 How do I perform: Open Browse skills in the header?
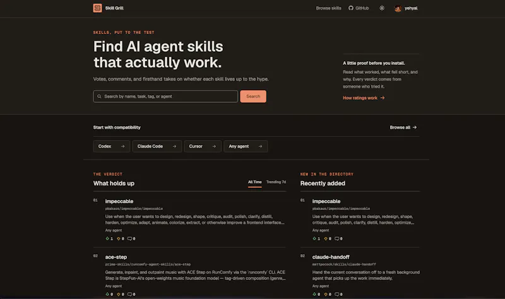tap(328, 8)
